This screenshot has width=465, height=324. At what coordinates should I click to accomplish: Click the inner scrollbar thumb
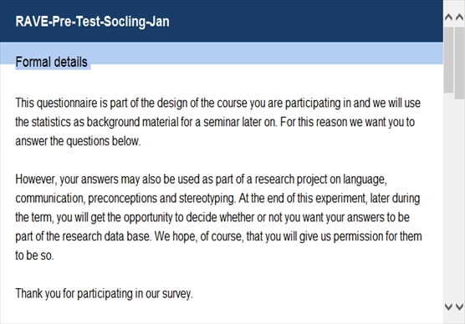tap(448, 60)
